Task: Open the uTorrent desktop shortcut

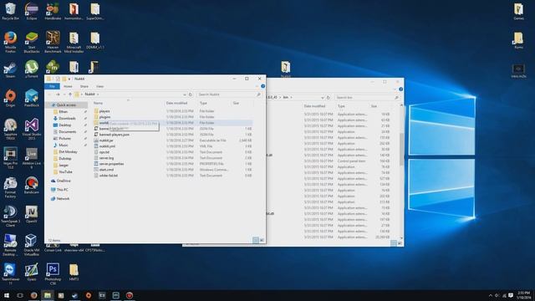Action: 32,69
